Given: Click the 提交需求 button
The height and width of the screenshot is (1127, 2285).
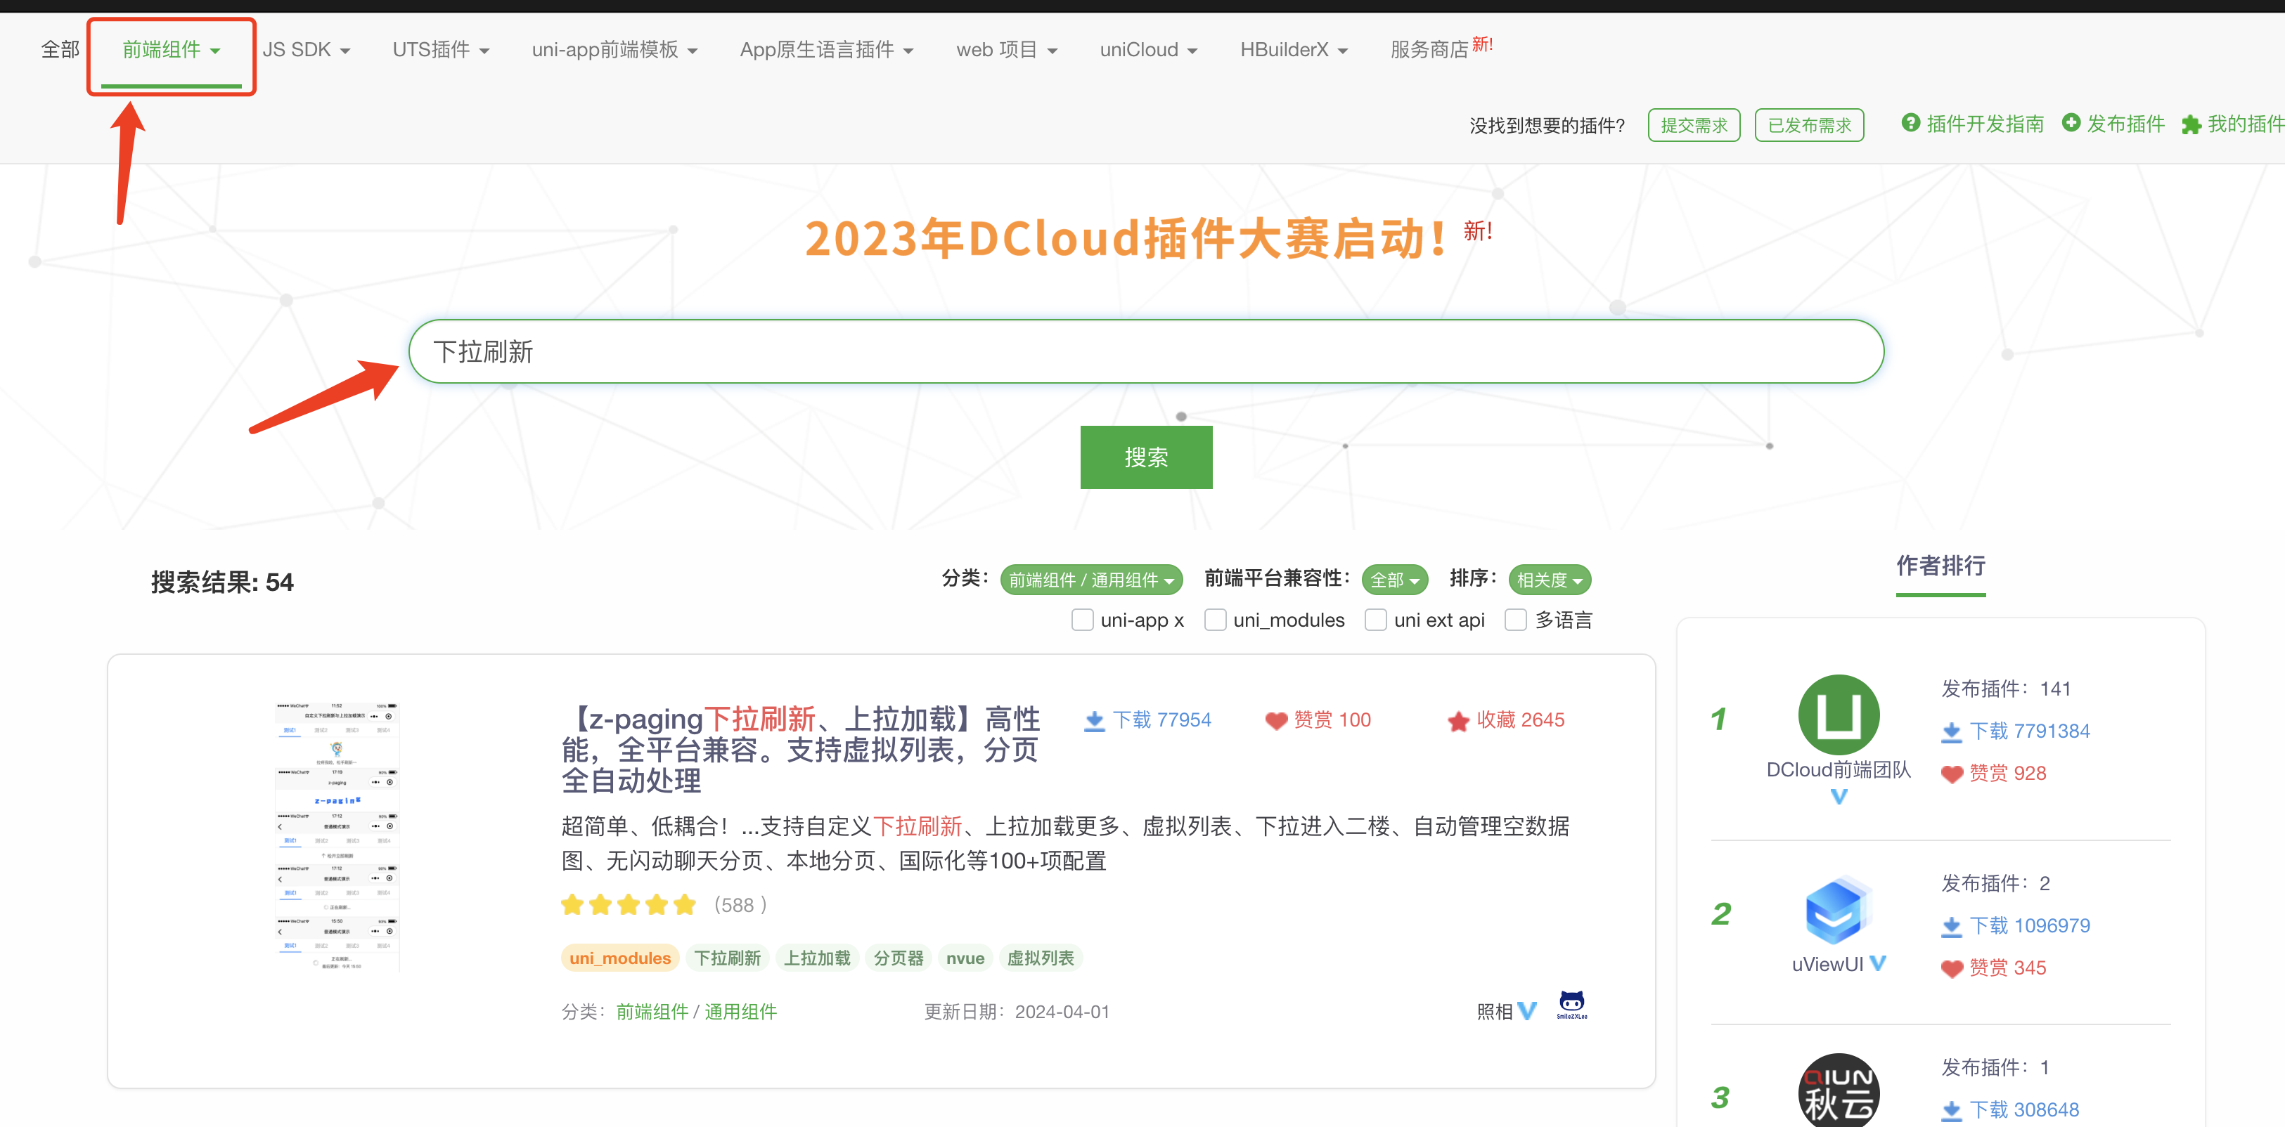Looking at the screenshot, I should (x=1693, y=125).
